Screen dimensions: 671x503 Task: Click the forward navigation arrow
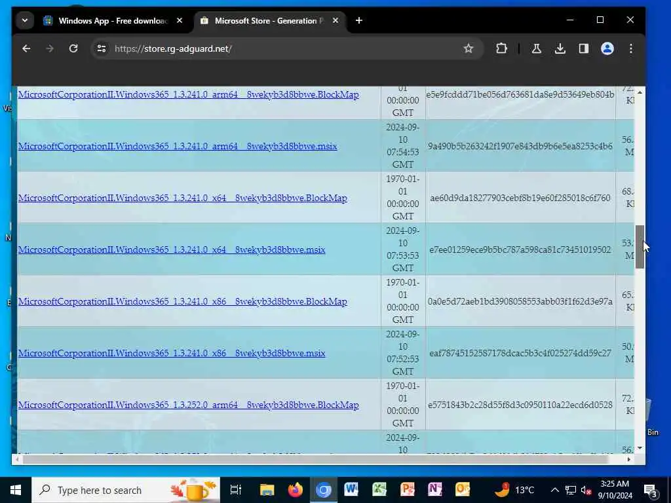pyautogui.click(x=50, y=48)
